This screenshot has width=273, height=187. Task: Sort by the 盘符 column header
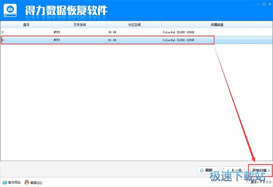point(26,25)
